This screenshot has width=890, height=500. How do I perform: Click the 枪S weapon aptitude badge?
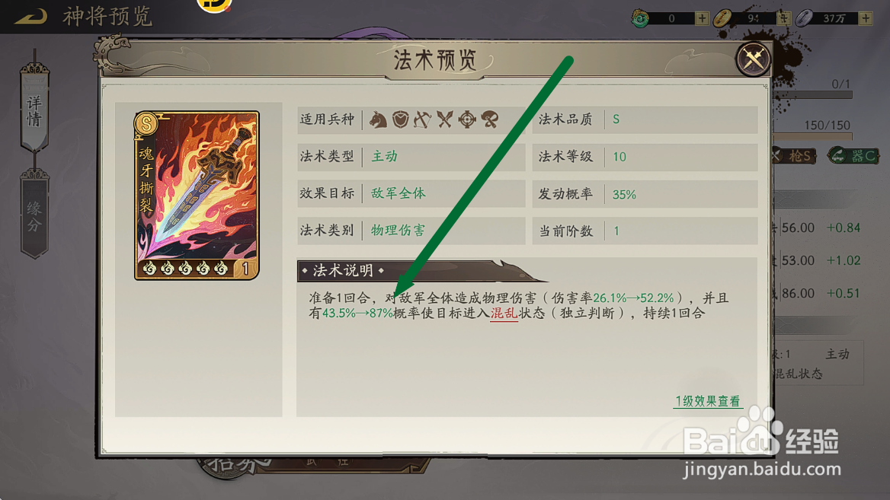(794, 155)
